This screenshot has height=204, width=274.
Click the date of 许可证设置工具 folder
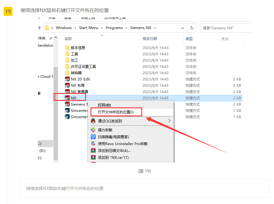(155, 66)
